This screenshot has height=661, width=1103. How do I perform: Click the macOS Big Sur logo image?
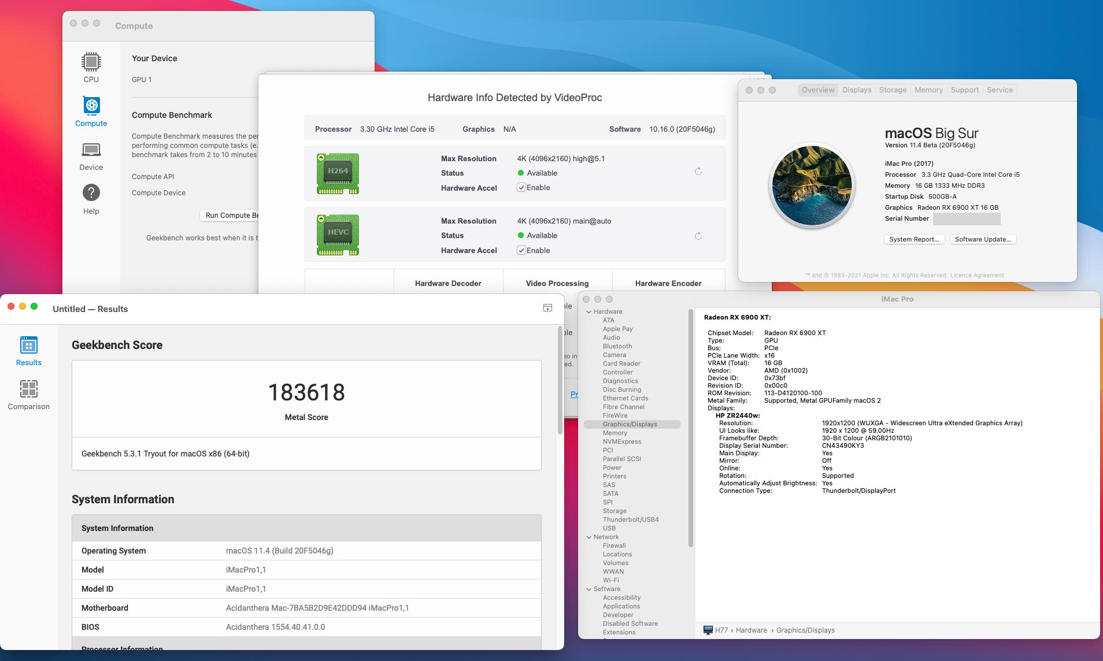point(812,185)
